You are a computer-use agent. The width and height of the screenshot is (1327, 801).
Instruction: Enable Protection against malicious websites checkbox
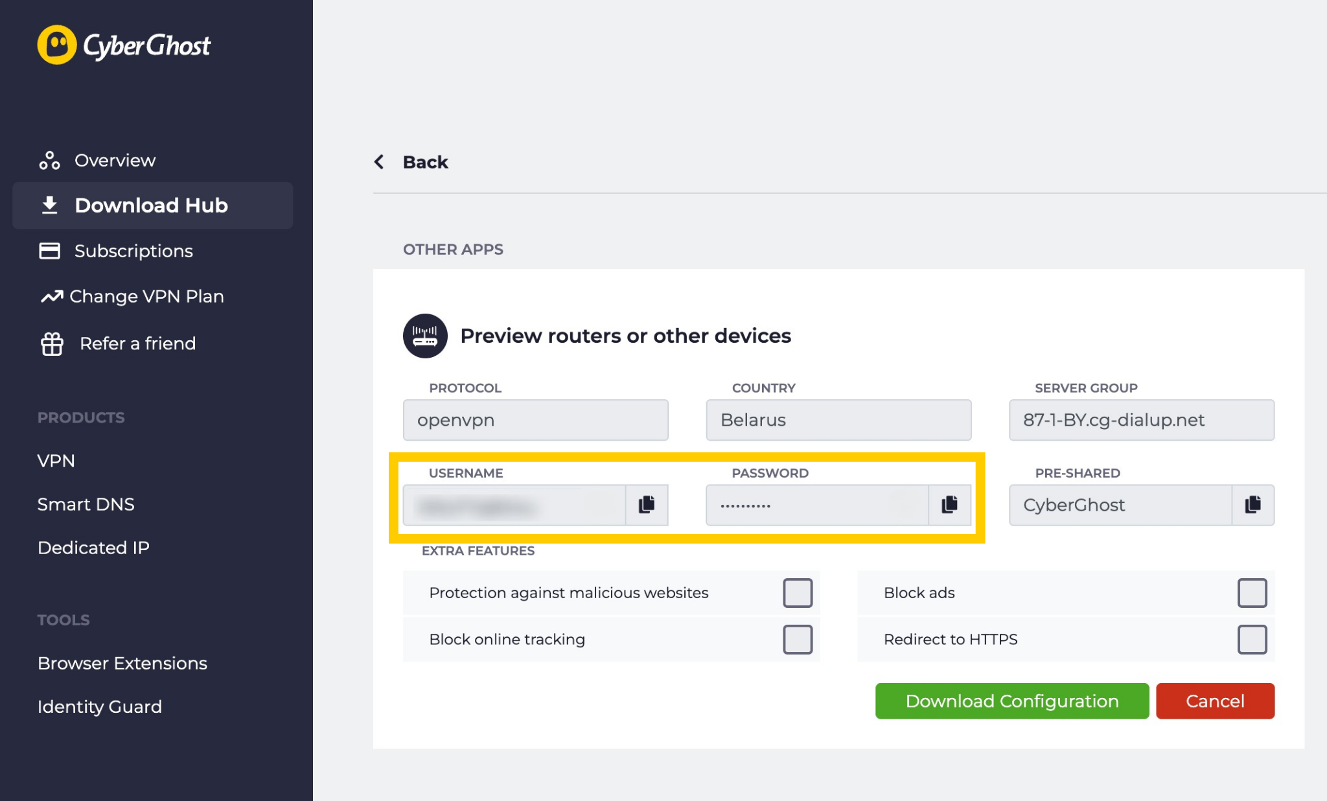[x=798, y=593]
